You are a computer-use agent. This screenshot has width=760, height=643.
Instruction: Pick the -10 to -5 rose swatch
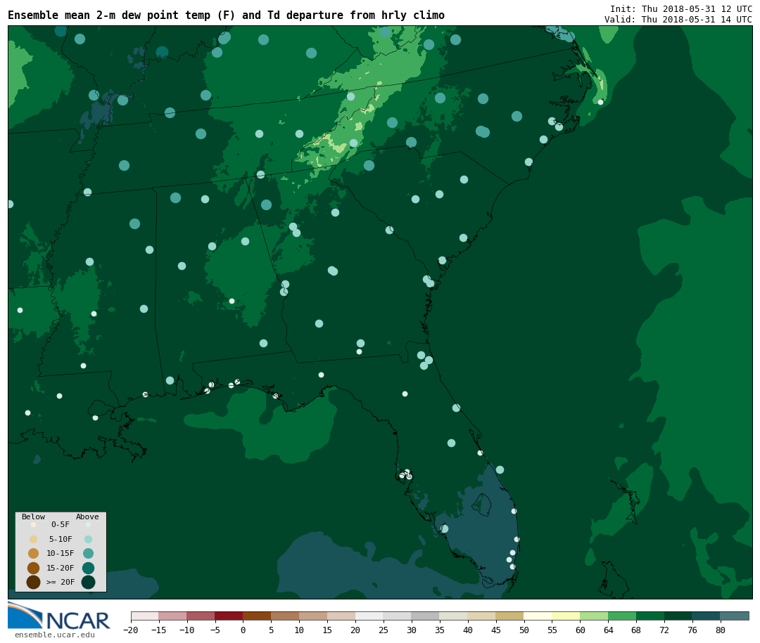point(201,616)
